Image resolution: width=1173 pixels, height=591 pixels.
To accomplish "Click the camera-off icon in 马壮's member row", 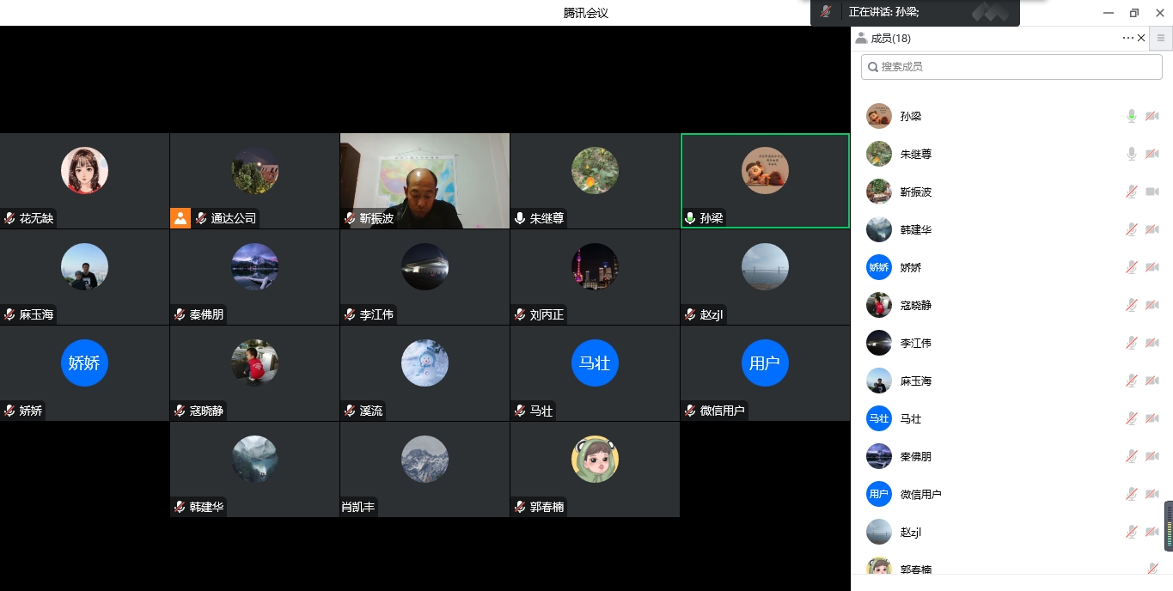I will [1152, 418].
